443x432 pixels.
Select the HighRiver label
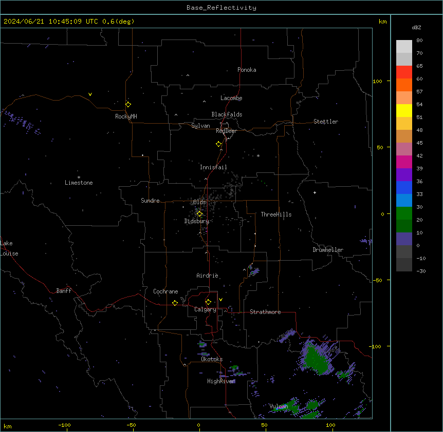coord(221,381)
